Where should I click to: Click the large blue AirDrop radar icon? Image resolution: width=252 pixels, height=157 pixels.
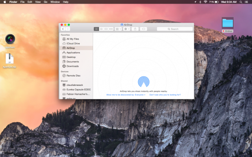[x=143, y=81]
